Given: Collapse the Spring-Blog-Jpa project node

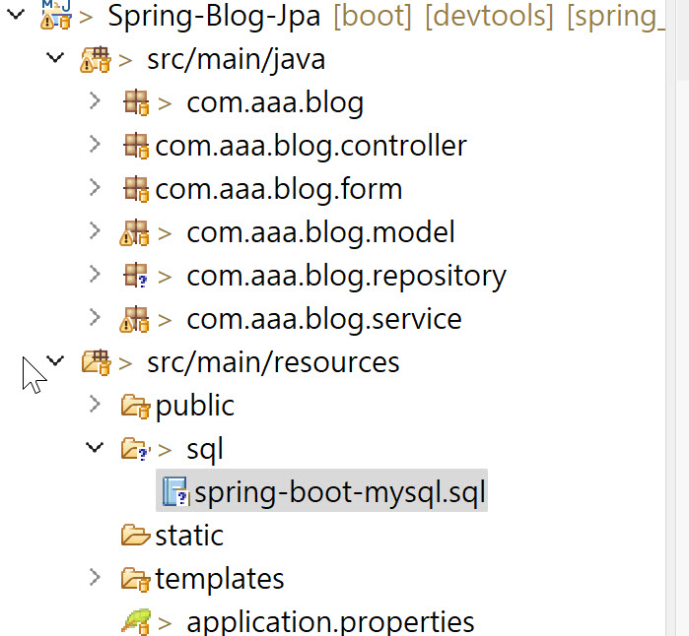Looking at the screenshot, I should pos(16,15).
